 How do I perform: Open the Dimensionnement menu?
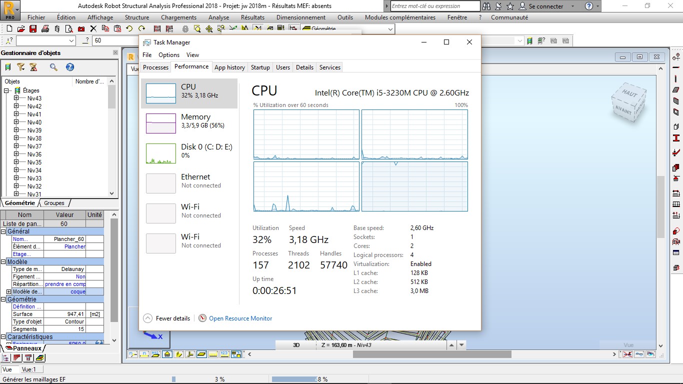pos(301,17)
